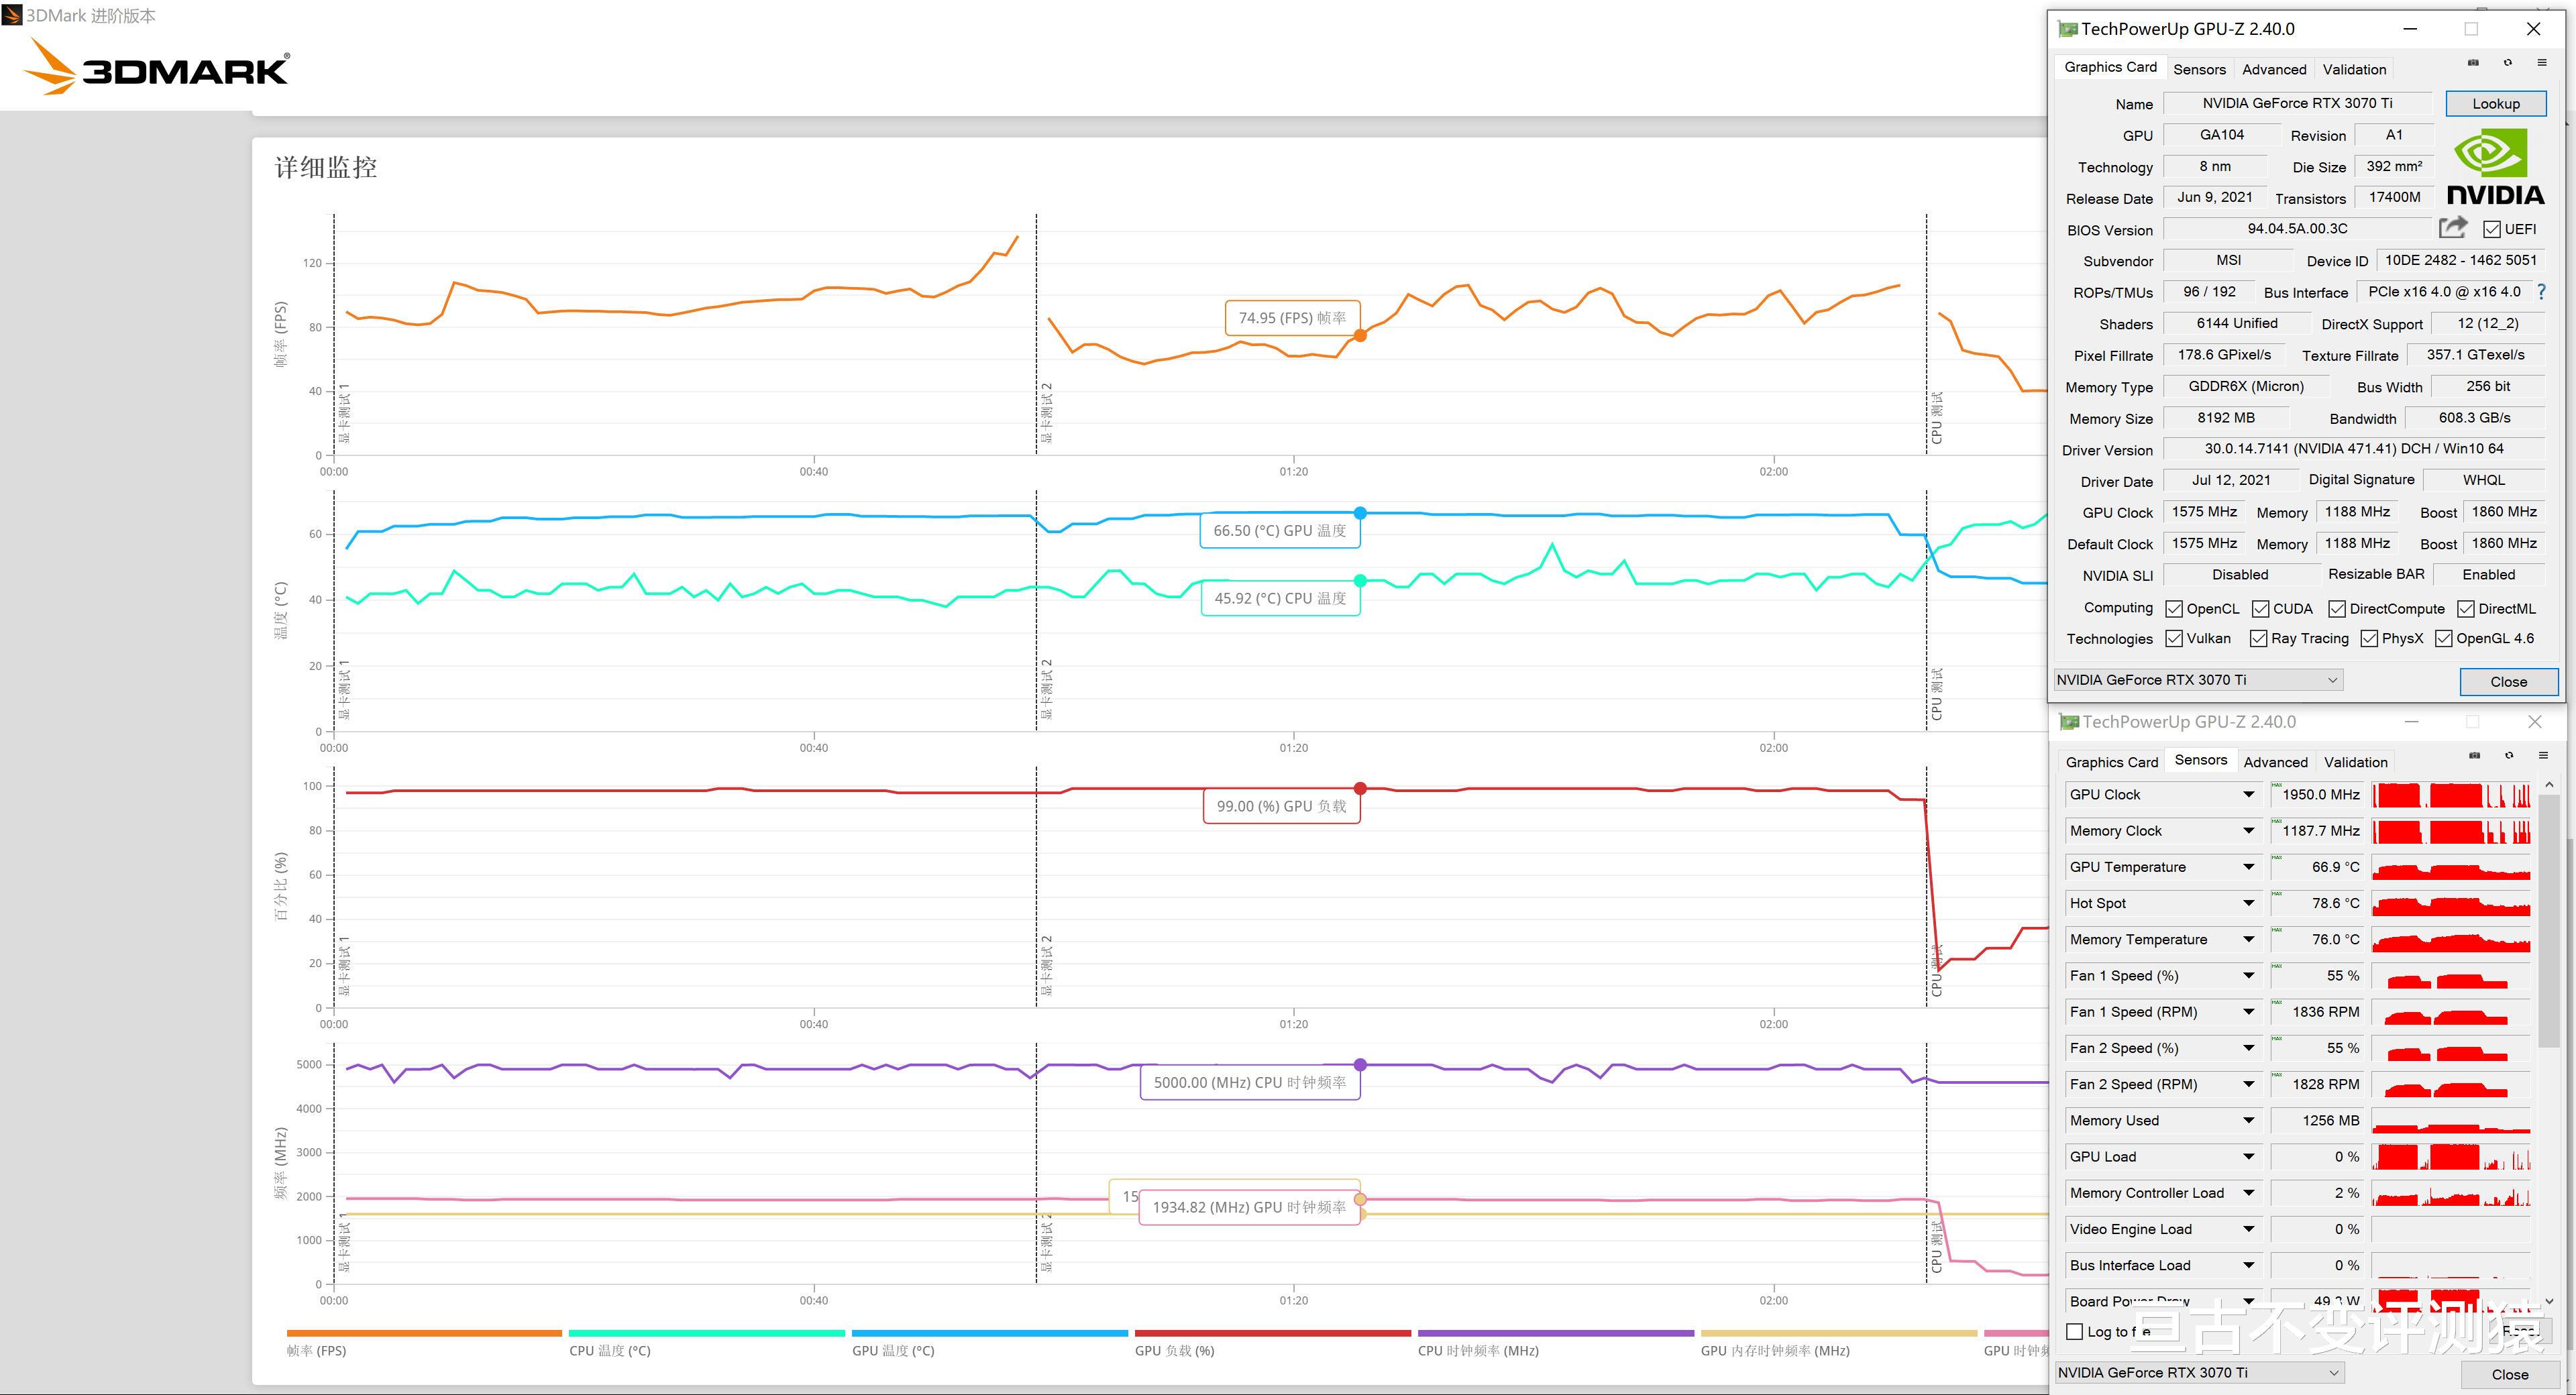
Task: Open the hamburger menu in top GPU-Z window
Action: [2541, 63]
